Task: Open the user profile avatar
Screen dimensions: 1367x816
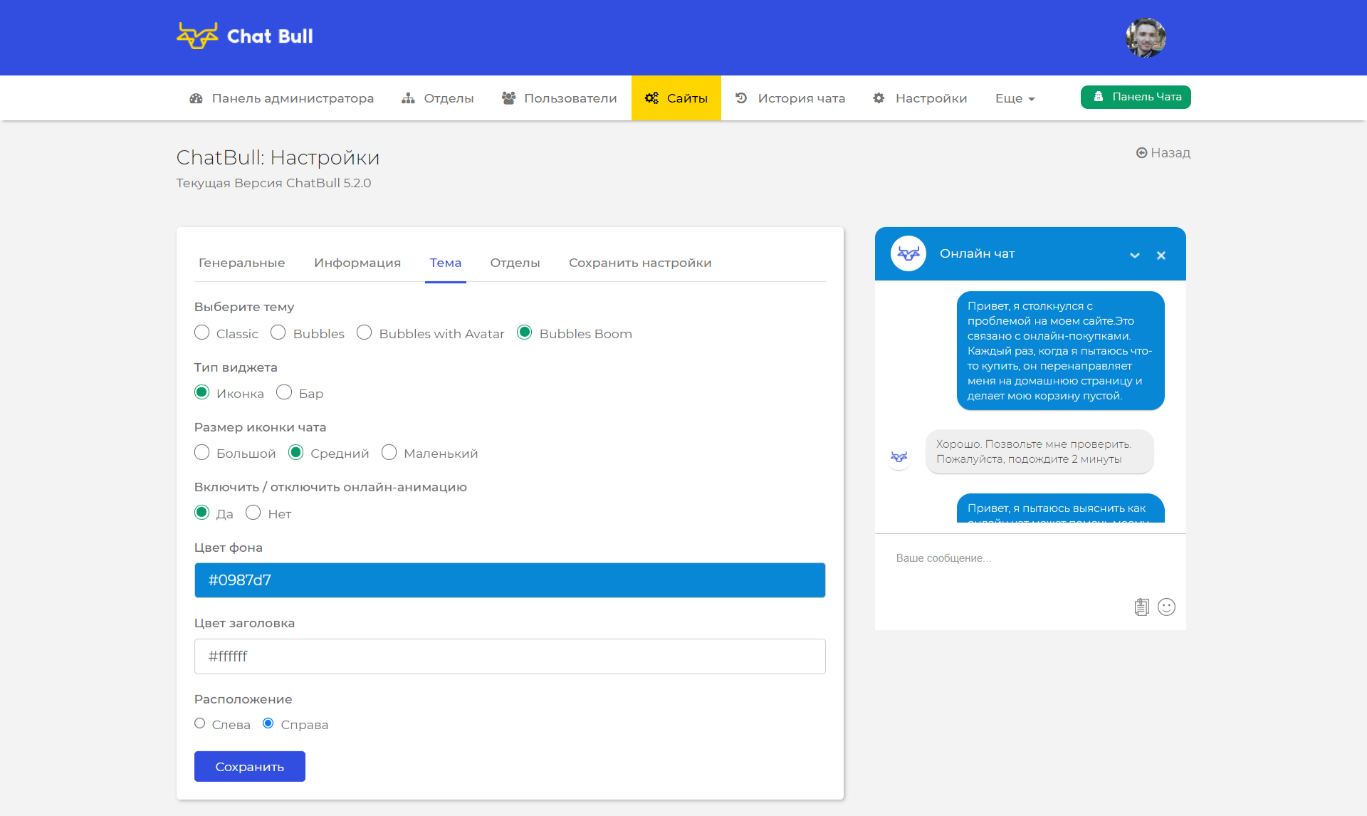Action: click(1146, 38)
